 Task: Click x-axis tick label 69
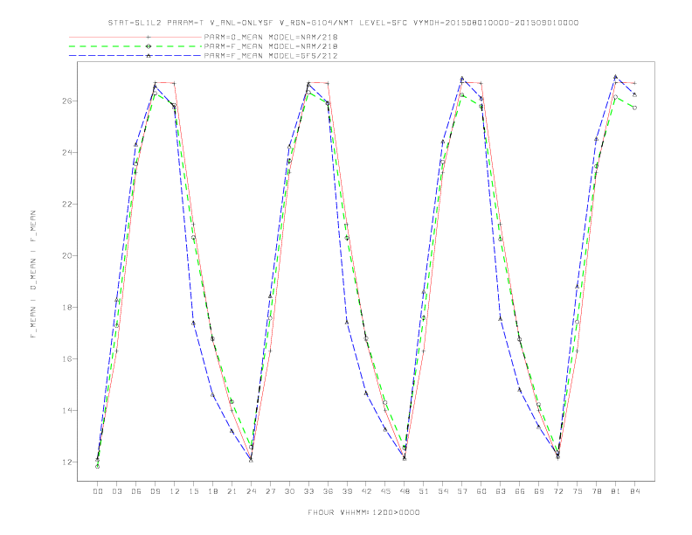pyautogui.click(x=539, y=491)
